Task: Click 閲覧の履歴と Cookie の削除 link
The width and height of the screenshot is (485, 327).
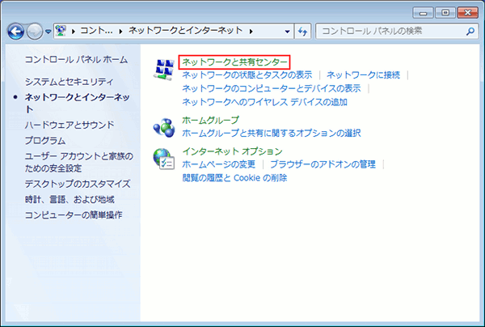Action: (x=234, y=177)
